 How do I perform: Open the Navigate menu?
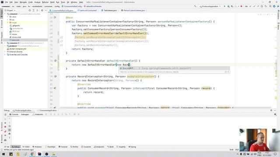(x=23, y=2)
